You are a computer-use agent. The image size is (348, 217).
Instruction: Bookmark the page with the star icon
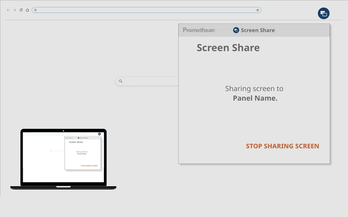[258, 10]
